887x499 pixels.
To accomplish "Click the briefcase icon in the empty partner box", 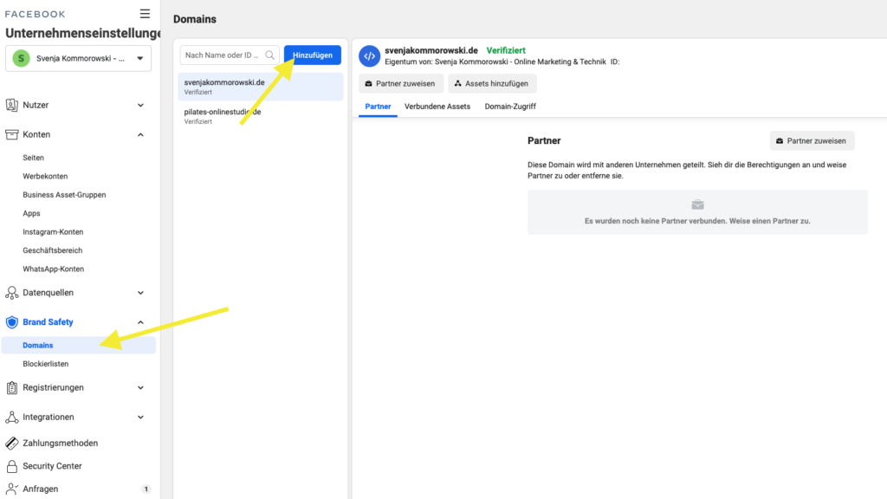I will point(697,204).
